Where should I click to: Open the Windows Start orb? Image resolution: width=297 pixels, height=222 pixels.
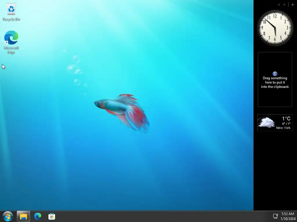pos(8,216)
